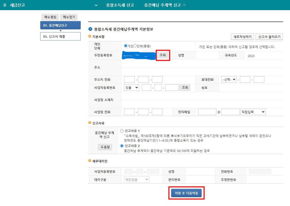Open the hamburger menu icon beside 세금신고
The image size is (290, 206).
[x=5, y=5]
